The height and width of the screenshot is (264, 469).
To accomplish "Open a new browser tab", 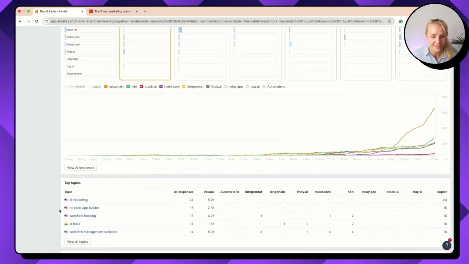I will (x=145, y=11).
